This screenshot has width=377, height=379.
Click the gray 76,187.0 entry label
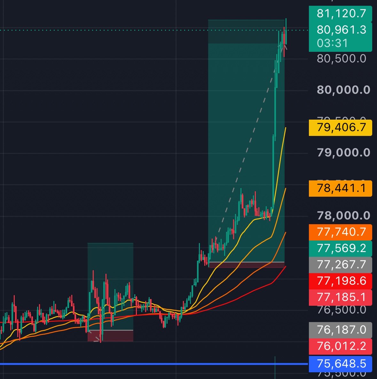click(340, 330)
